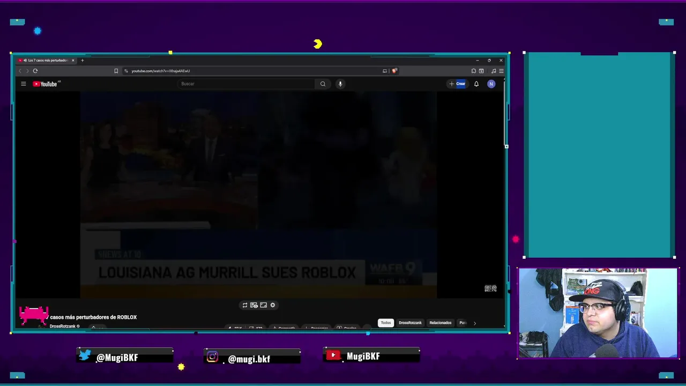The width and height of the screenshot is (686, 386).
Task: Toggle theater mode icon below player
Action: [x=263, y=305]
